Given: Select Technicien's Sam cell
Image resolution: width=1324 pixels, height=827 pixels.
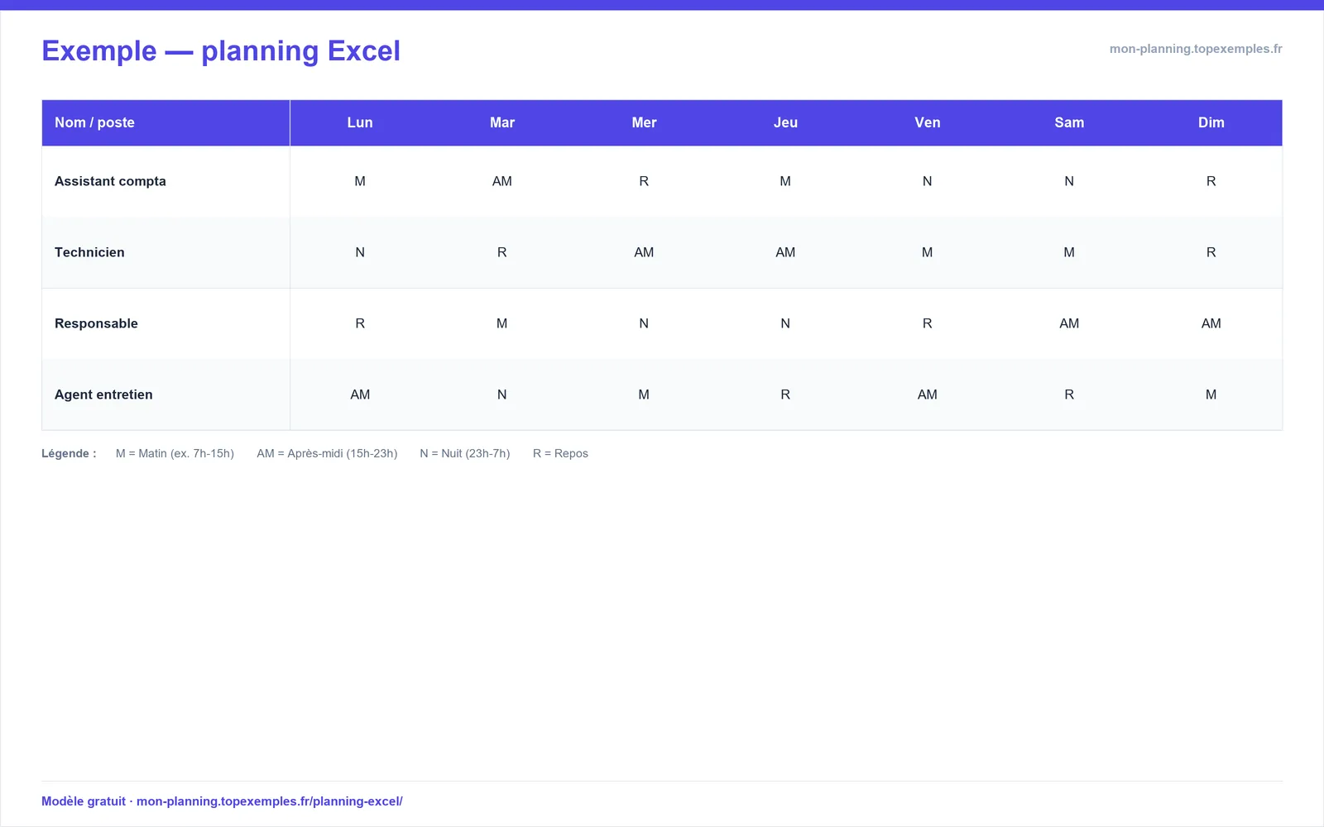Looking at the screenshot, I should point(1069,252).
